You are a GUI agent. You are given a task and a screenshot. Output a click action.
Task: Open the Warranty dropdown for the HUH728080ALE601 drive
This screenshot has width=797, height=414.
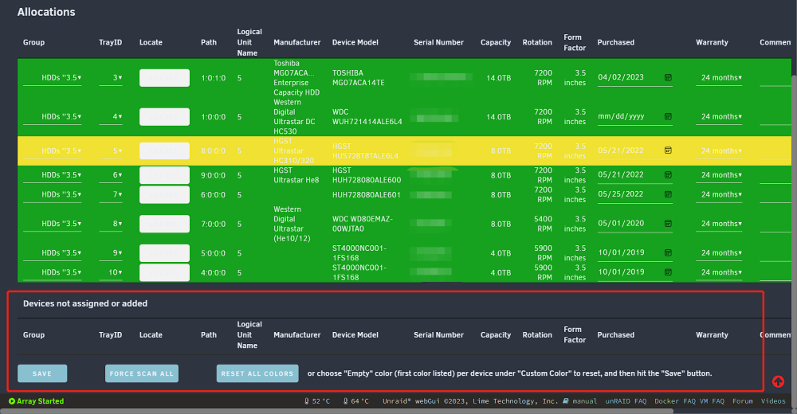click(x=719, y=194)
